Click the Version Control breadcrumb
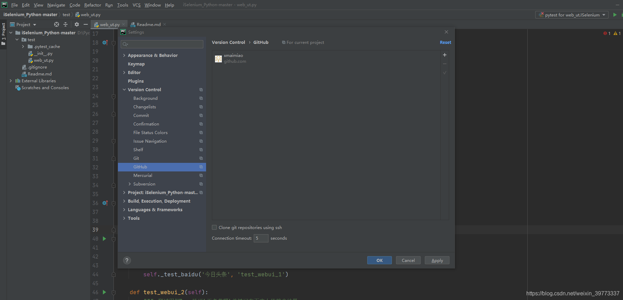 [228, 43]
